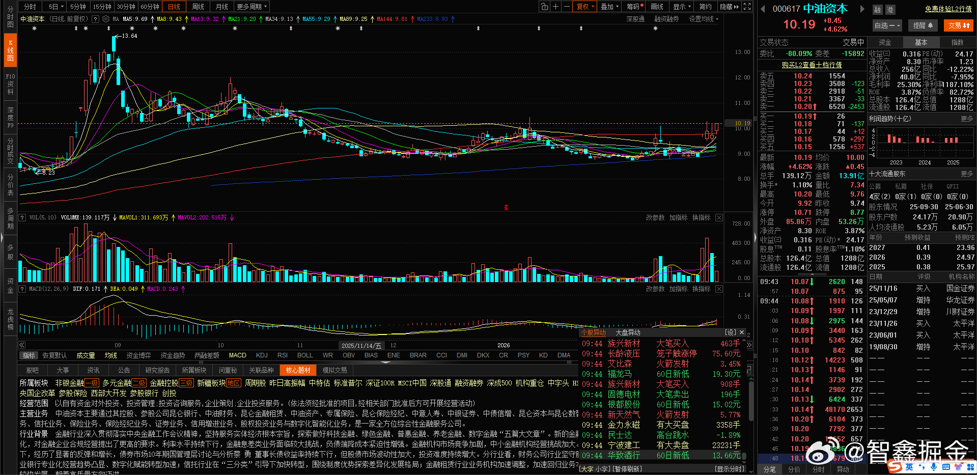This screenshot has height=475, width=977.
Task: Go to previous stock with left arrow
Action: coord(763,9)
